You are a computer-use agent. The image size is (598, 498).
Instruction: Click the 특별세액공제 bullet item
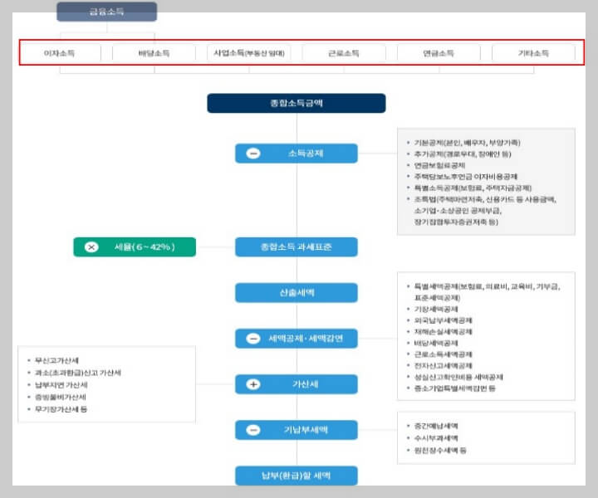pyautogui.click(x=488, y=292)
